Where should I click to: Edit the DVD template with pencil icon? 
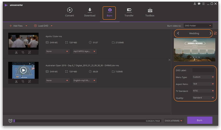click(x=215, y=33)
